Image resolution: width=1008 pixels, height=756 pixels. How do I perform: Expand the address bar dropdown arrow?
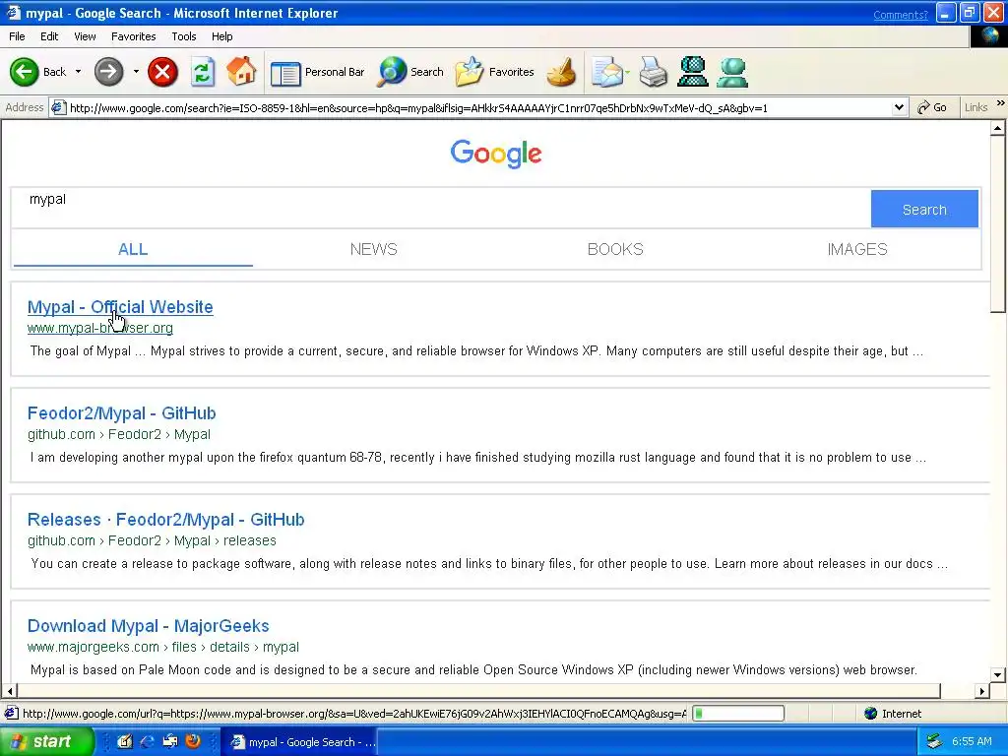[900, 108]
